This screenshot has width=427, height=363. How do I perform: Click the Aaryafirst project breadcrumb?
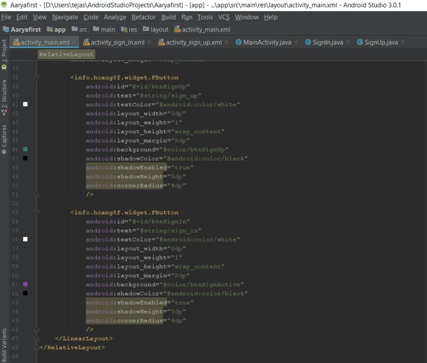27,29
